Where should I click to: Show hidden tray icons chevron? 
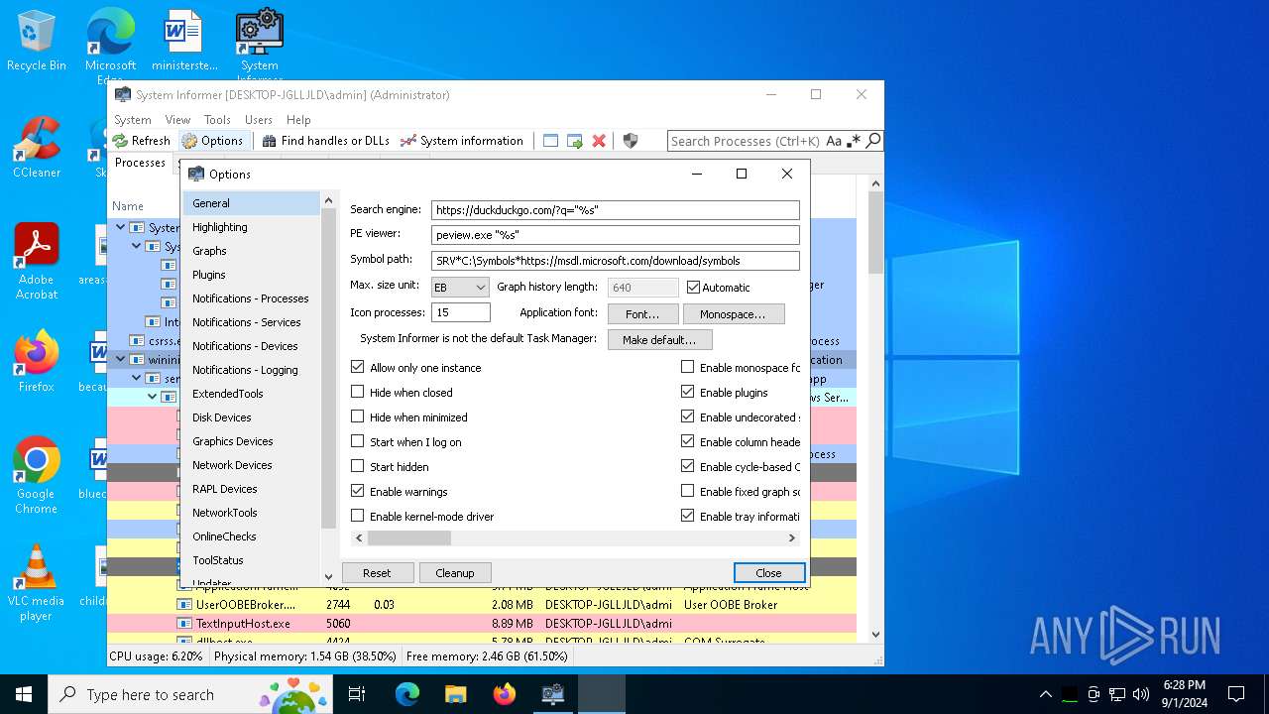pyautogui.click(x=1045, y=694)
